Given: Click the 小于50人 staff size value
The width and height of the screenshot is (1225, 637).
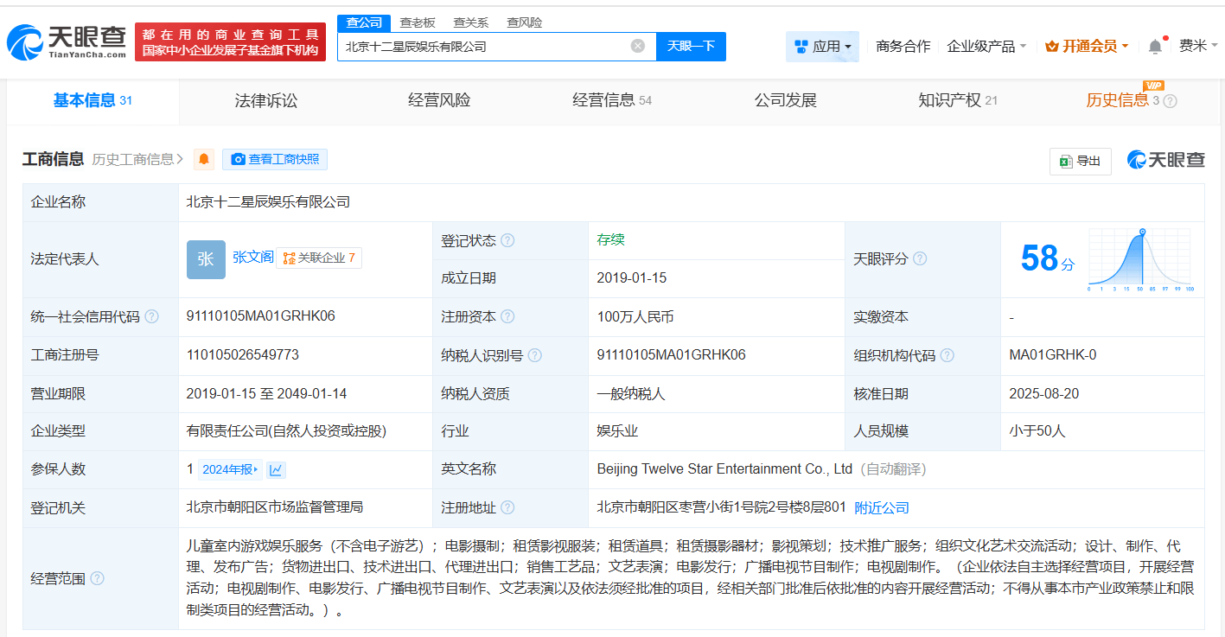Looking at the screenshot, I should 1037,430.
